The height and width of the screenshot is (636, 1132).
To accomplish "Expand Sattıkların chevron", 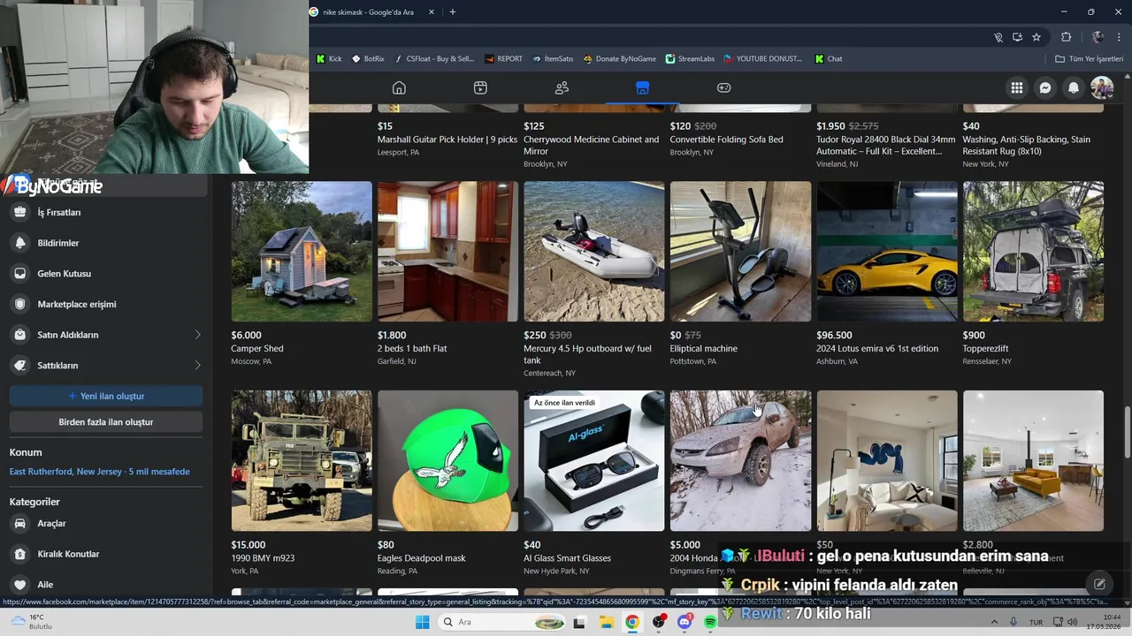I will click(x=197, y=366).
